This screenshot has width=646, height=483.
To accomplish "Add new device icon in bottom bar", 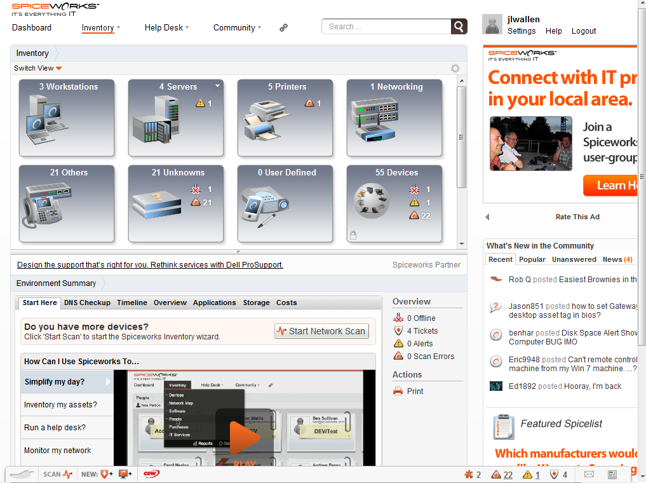I will point(125,474).
